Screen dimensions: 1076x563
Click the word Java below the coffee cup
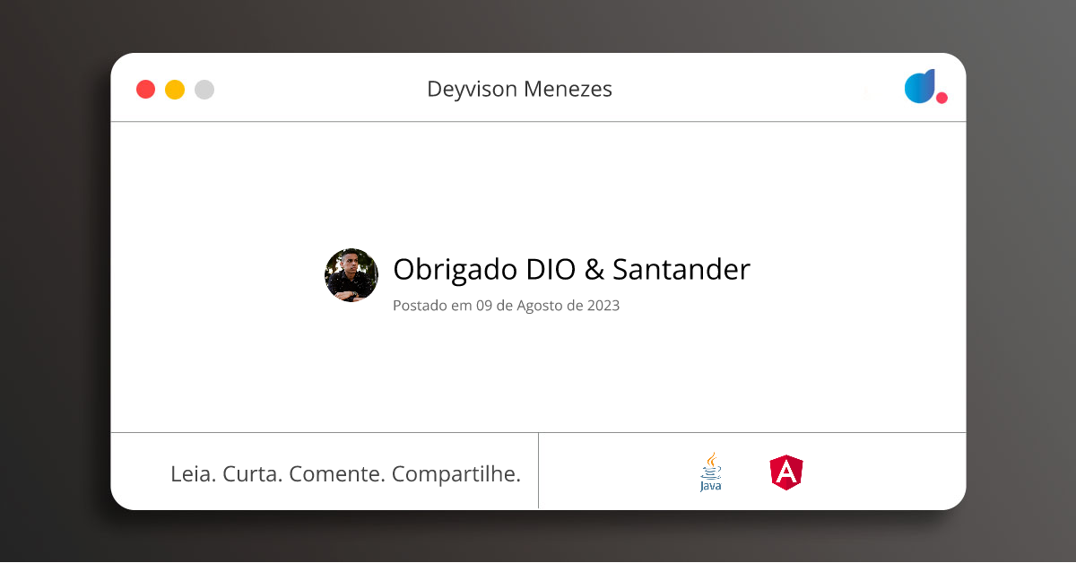pyautogui.click(x=710, y=484)
